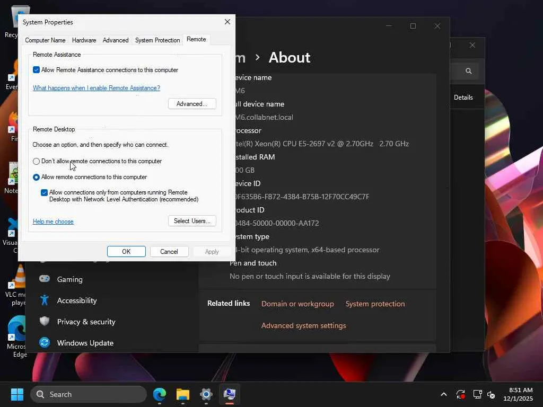This screenshot has height=407, width=543.
Task: Switch to the Computer Name tab
Action: tap(45, 40)
